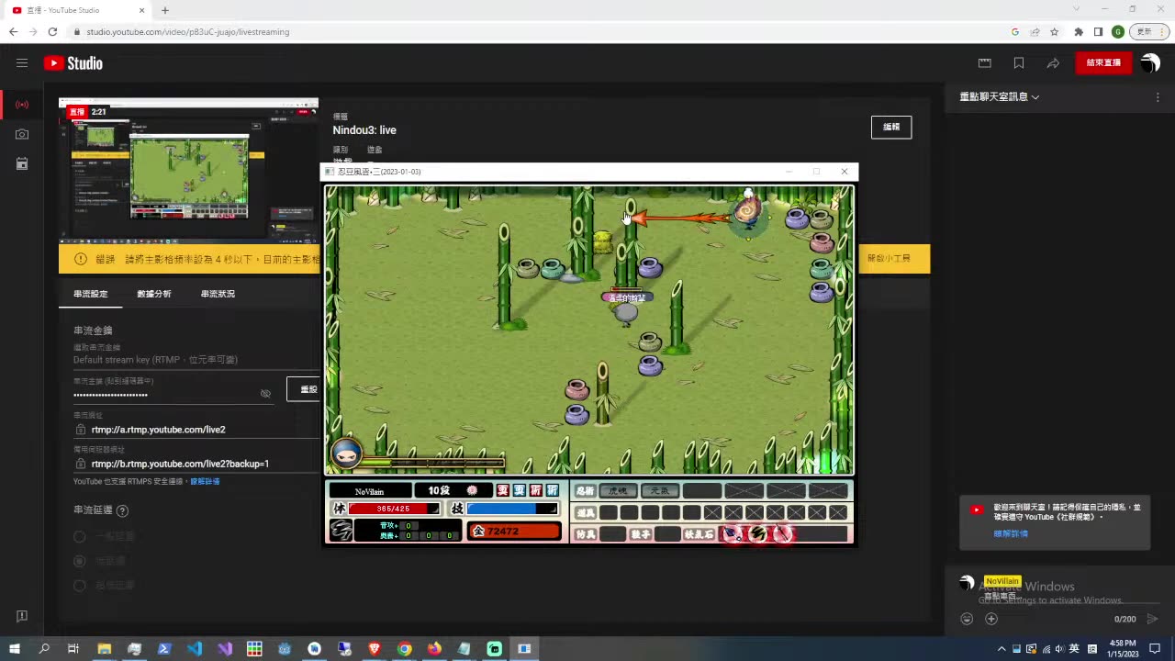Click the rtmp://a.rtmp.youtube.com/live2 stream URL
Image resolution: width=1175 pixels, height=661 pixels.
[x=158, y=430]
